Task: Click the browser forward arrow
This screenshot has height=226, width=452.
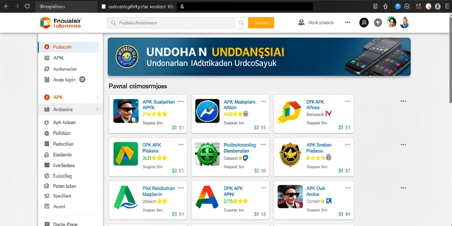Action: tap(17, 6)
